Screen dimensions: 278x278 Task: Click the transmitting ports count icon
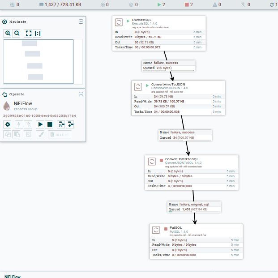(x=103, y=4)
